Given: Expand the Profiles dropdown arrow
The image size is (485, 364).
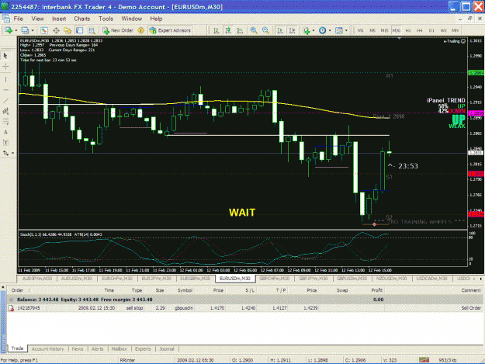Looking at the screenshot, I should coord(33,30).
